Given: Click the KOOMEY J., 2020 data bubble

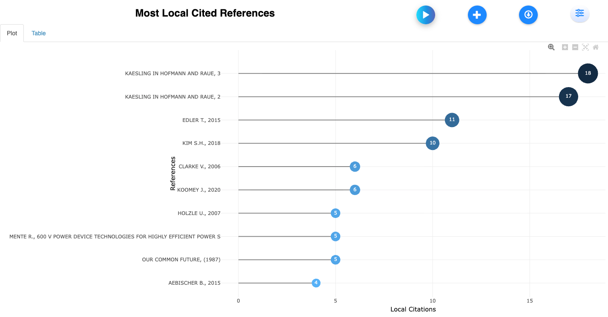Looking at the screenshot, I should pos(355,190).
